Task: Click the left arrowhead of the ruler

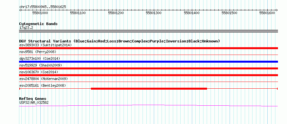Action: point(20,10)
